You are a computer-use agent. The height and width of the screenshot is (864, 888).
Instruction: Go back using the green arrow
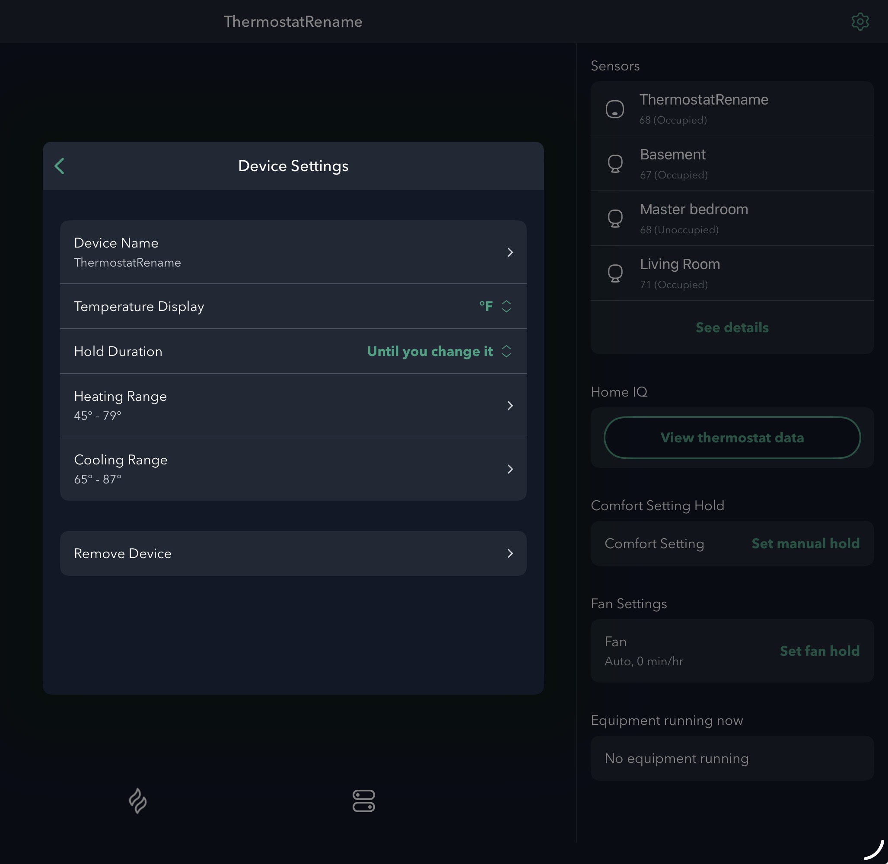coord(60,166)
